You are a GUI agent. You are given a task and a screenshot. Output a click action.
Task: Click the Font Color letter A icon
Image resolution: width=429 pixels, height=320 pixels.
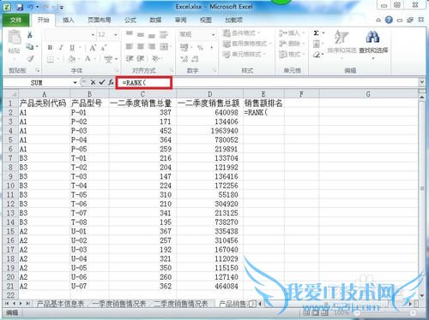tap(88, 59)
